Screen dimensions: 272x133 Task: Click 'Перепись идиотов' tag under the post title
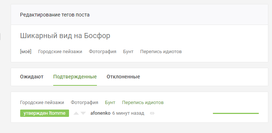161,52
